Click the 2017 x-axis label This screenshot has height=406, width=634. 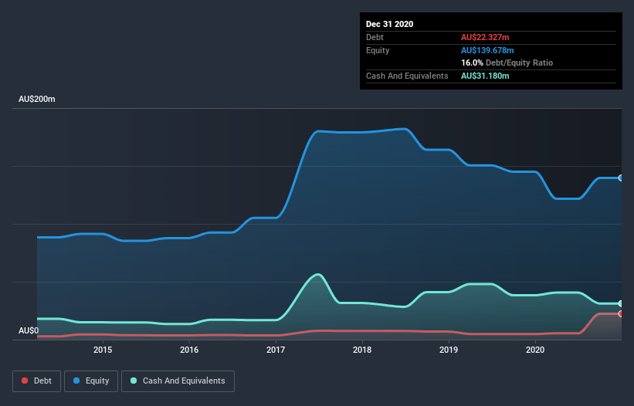pyautogui.click(x=276, y=350)
